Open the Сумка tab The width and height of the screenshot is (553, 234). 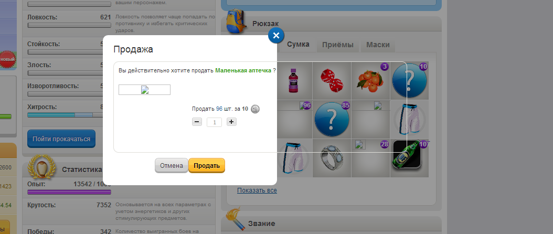[x=297, y=45]
